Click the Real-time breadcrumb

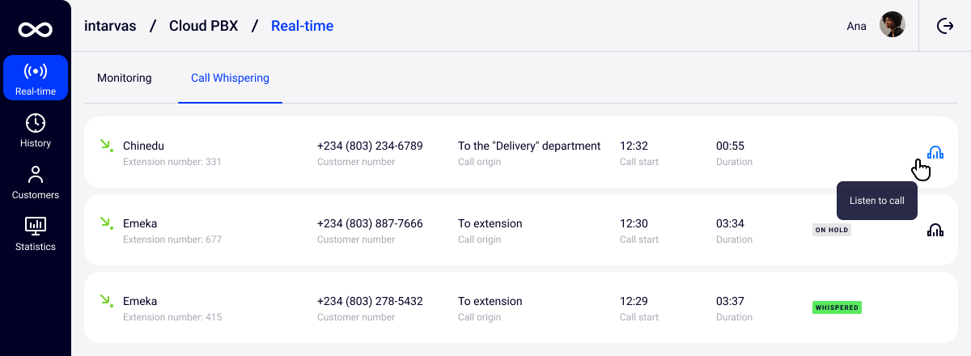pos(302,26)
